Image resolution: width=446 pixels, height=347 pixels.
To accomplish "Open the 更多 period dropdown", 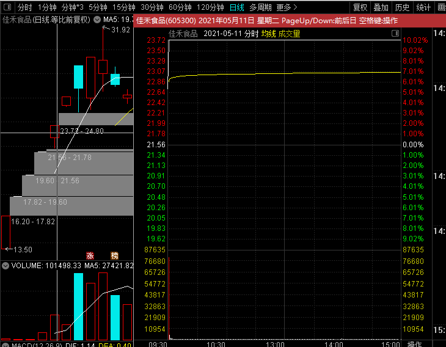I will (287, 7).
